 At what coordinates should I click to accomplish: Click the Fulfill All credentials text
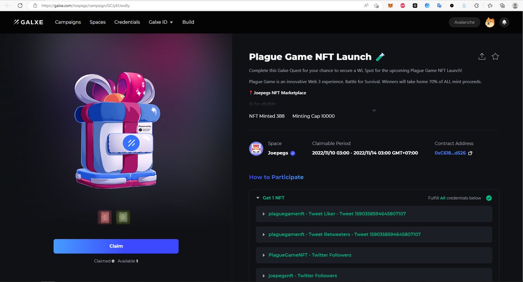click(455, 198)
